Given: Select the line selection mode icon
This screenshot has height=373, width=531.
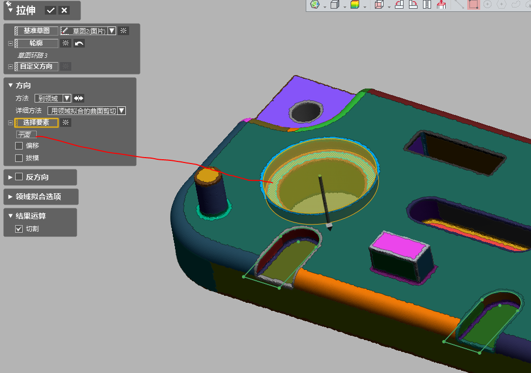Looking at the screenshot, I should (x=460, y=4).
